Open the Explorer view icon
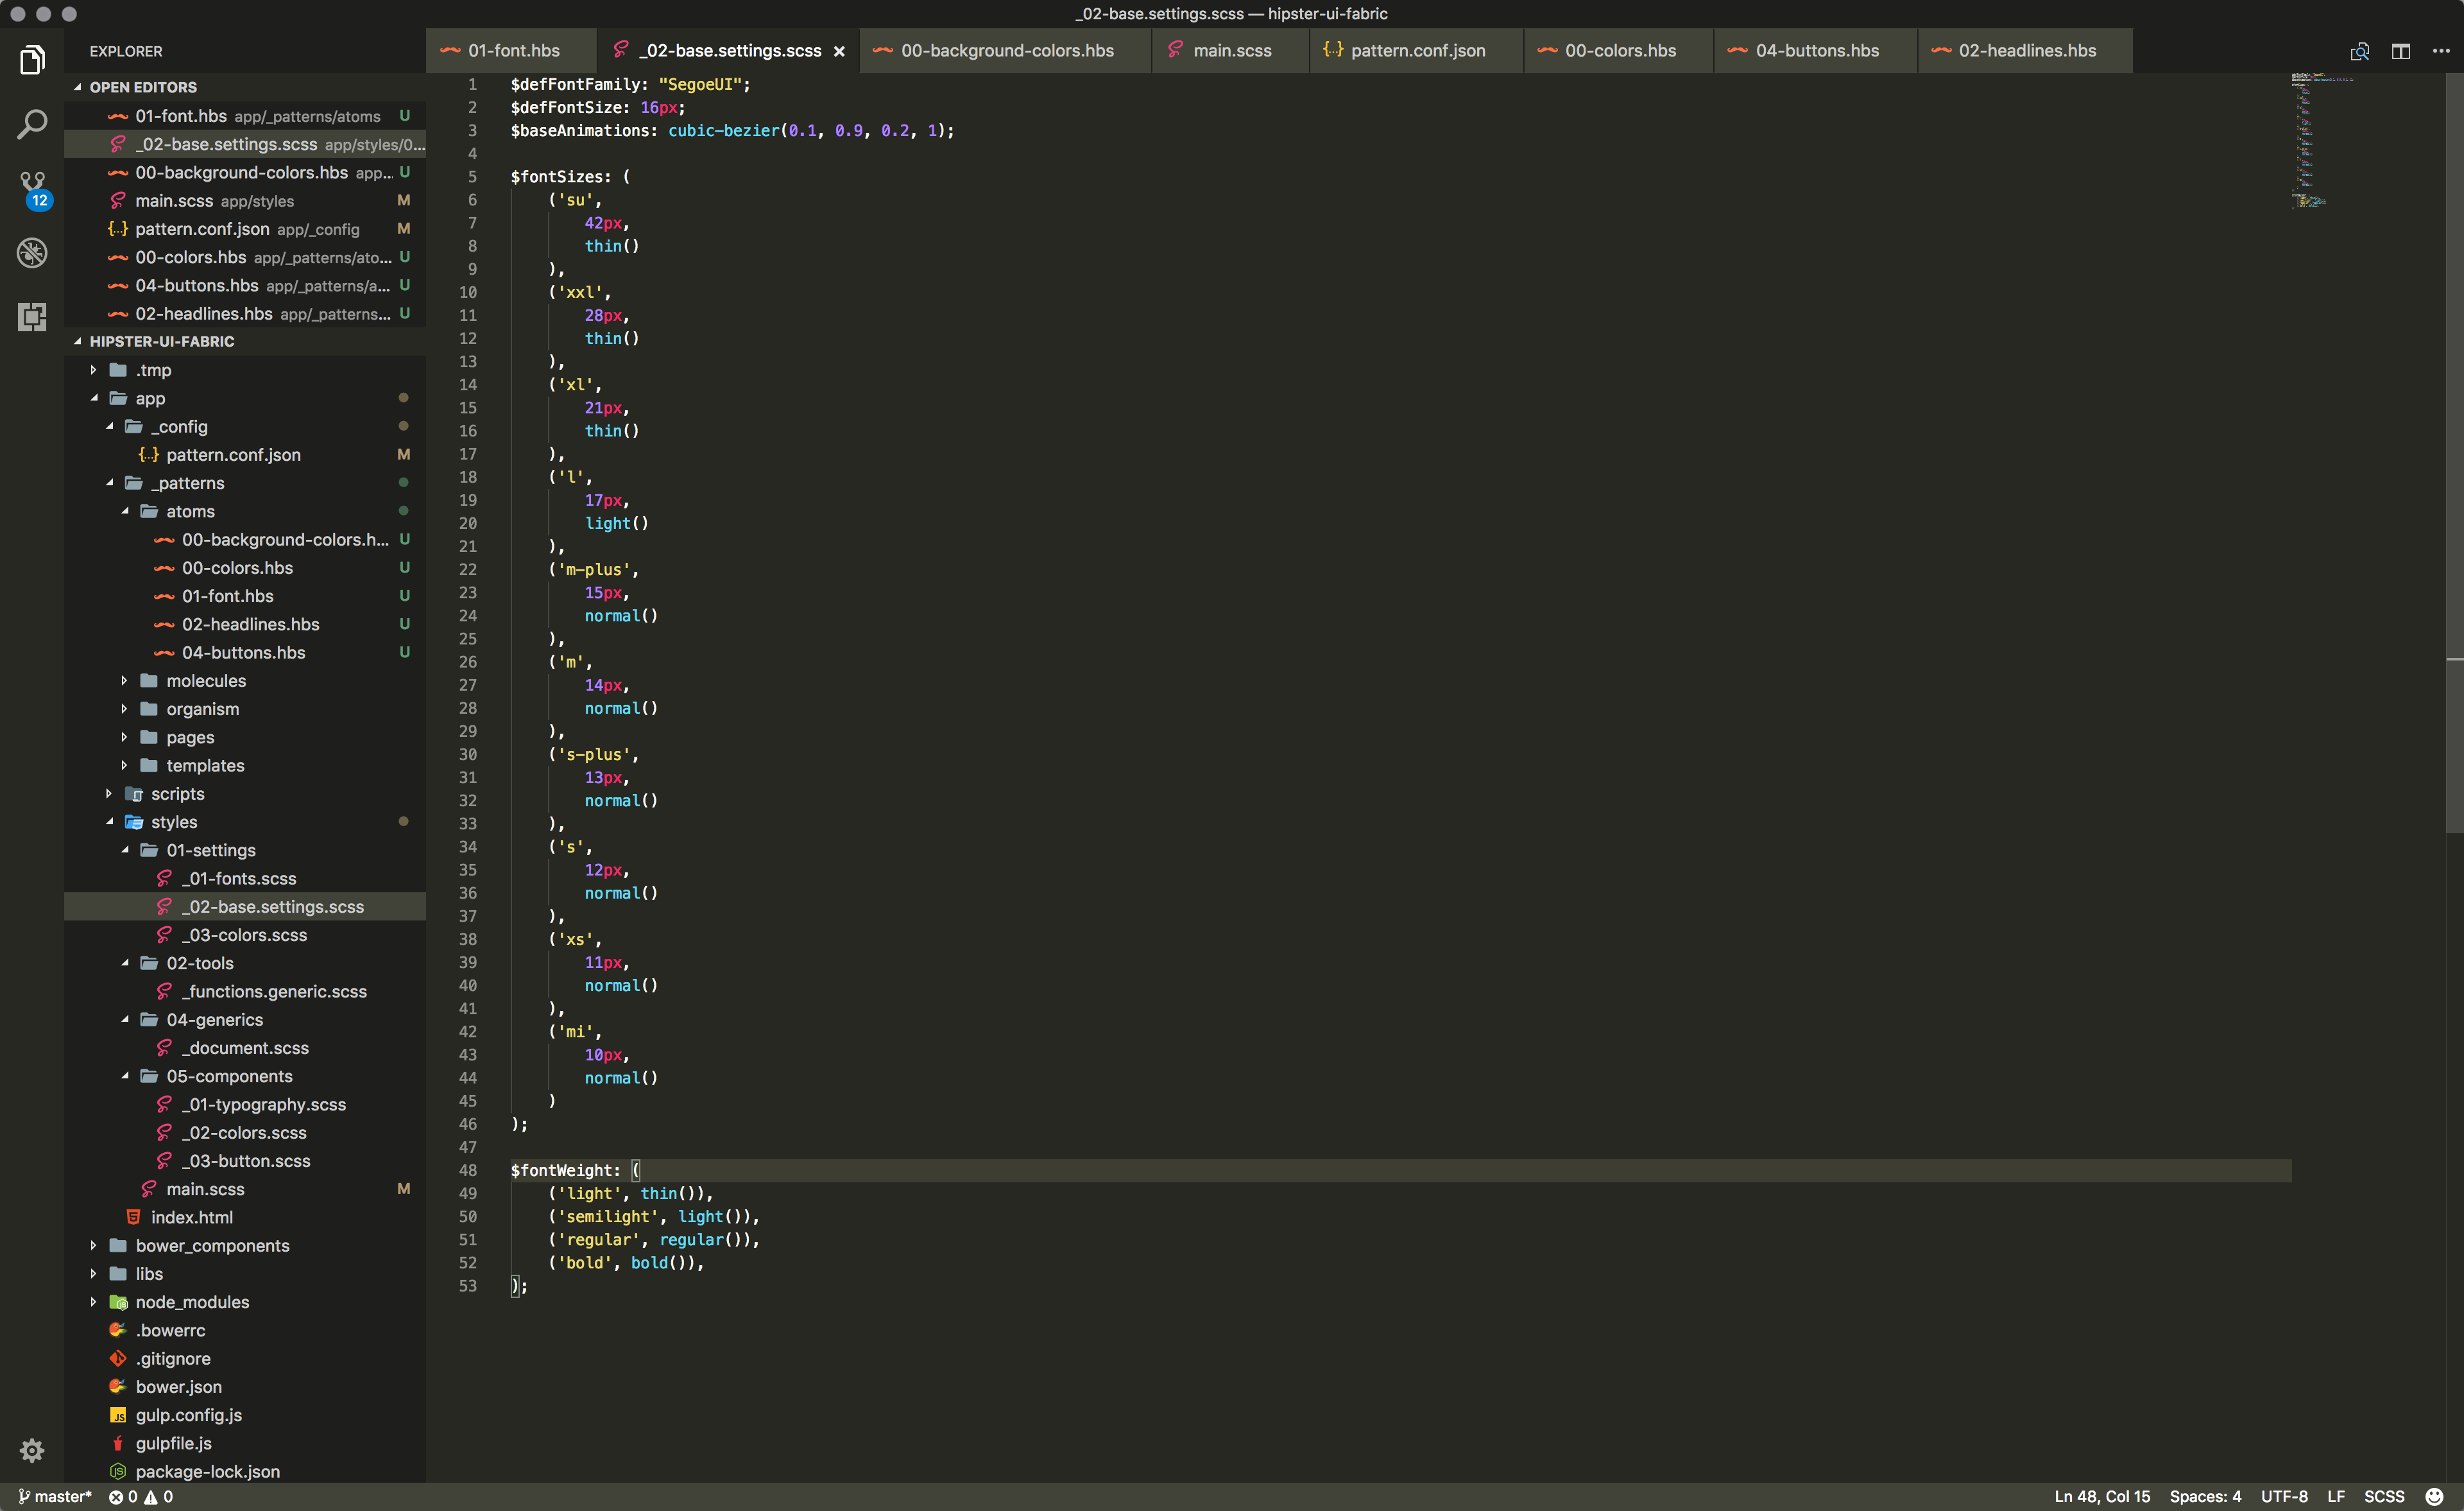Viewport: 2464px width, 1511px height. tap(32, 60)
